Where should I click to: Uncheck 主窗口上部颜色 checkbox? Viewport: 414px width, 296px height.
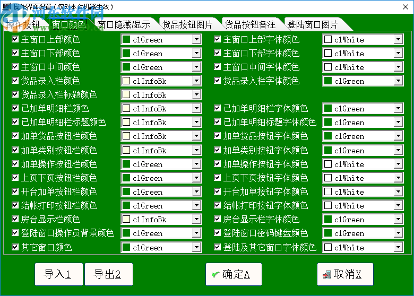click(x=15, y=39)
